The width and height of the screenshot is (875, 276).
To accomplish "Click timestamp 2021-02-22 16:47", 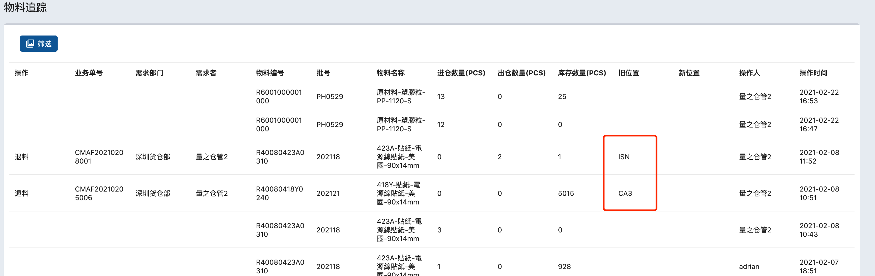I will (819, 124).
